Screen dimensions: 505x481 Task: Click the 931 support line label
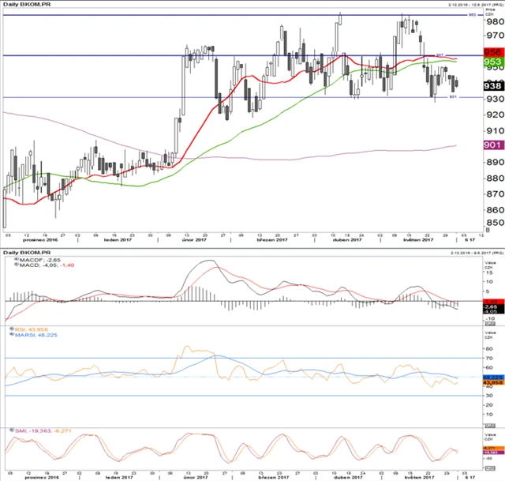tap(453, 97)
